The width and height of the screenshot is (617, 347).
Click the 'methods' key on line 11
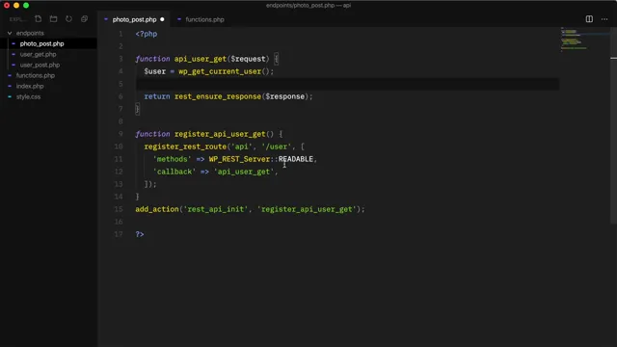tap(172, 159)
